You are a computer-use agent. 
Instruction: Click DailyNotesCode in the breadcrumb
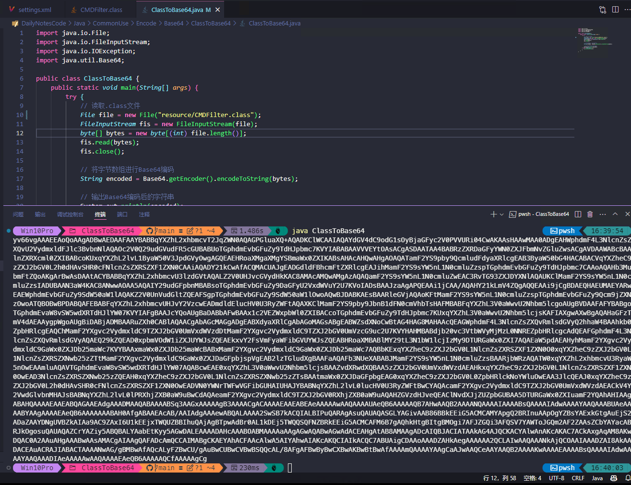click(44, 23)
